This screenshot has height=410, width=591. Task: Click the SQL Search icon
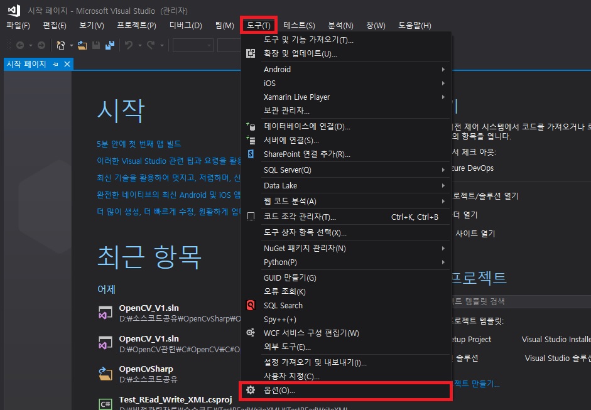[251, 305]
